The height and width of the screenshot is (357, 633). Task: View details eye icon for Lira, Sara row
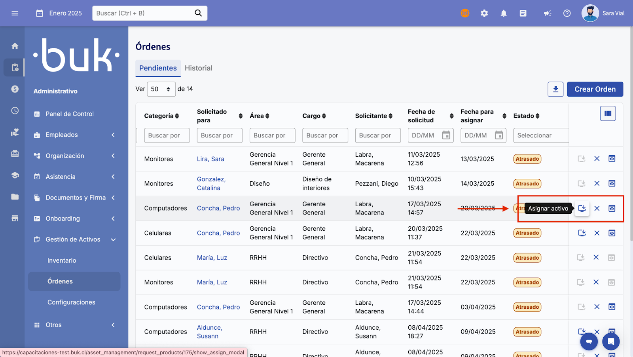[x=612, y=159]
